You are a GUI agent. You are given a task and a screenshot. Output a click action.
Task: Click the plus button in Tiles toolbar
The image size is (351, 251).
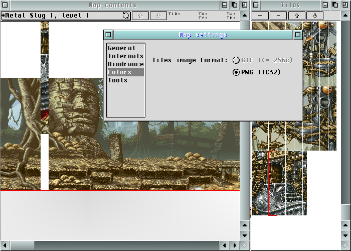260,16
